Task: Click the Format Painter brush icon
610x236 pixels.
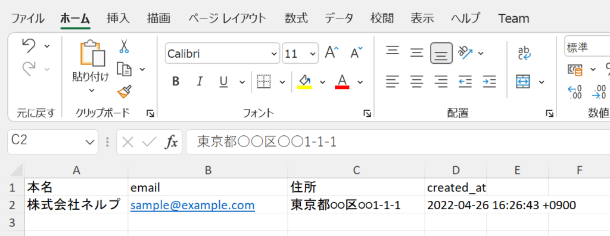Action: (x=124, y=92)
